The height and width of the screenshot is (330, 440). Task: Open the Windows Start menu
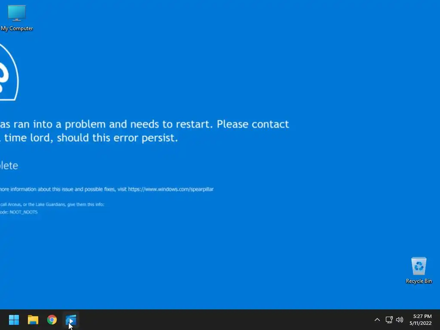14,320
